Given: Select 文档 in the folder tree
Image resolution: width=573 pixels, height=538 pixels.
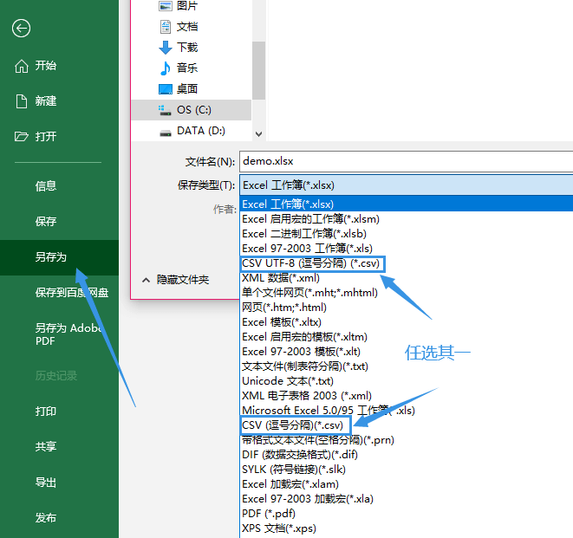Looking at the screenshot, I should [187, 27].
